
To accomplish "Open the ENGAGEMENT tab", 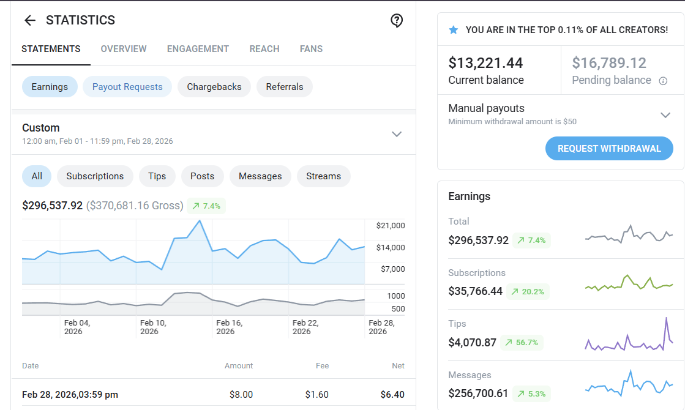I will [198, 49].
